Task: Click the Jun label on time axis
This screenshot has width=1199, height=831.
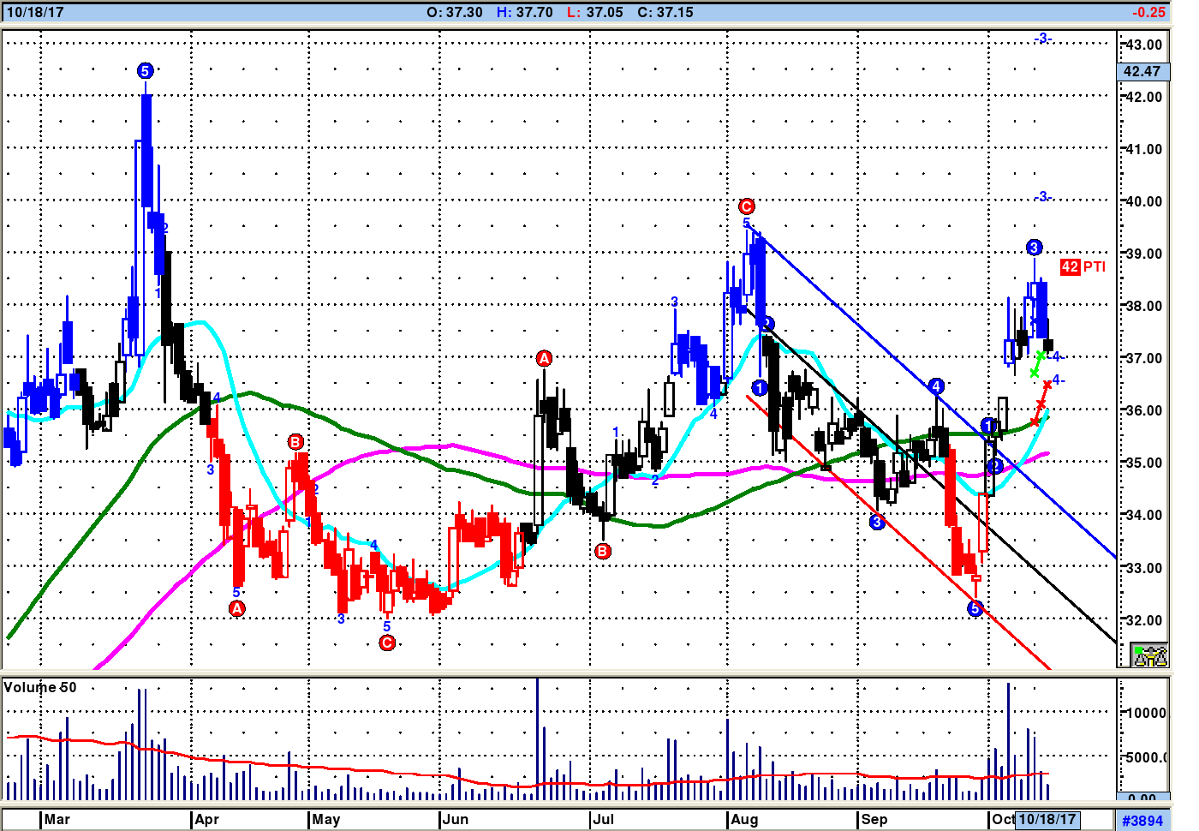Action: click(x=455, y=819)
